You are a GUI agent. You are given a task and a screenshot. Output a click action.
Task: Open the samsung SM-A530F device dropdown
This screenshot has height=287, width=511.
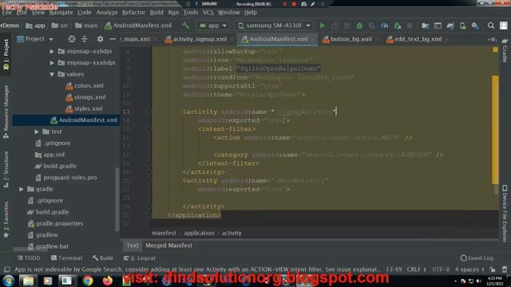pos(273,26)
